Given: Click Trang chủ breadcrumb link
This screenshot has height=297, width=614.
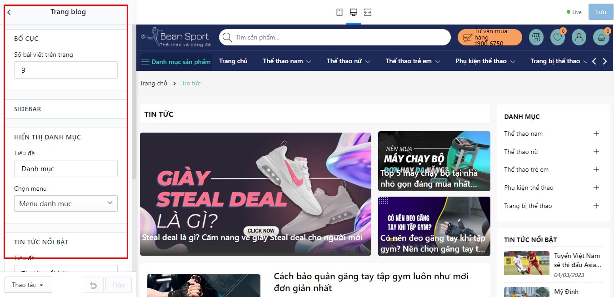Looking at the screenshot, I should pyautogui.click(x=154, y=83).
